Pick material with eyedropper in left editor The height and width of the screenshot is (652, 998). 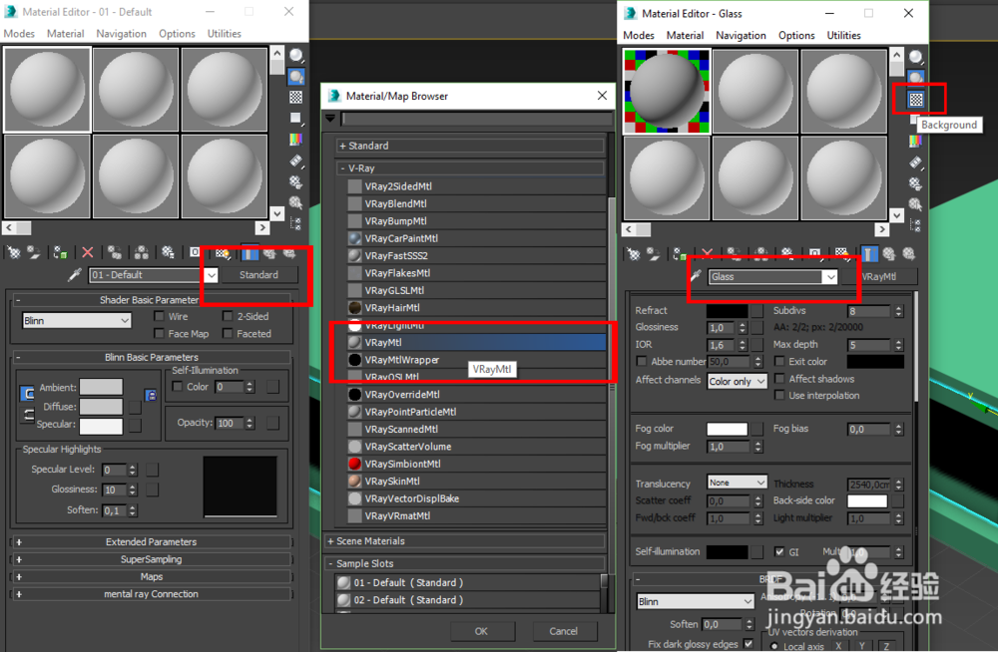tap(75, 275)
